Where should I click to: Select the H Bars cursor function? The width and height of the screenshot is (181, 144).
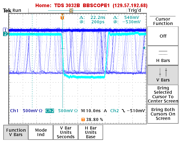pos(163,56)
